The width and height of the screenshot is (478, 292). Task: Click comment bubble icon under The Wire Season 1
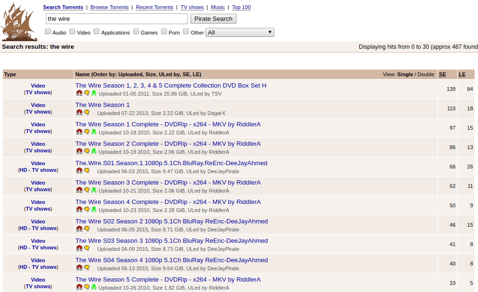(x=87, y=112)
